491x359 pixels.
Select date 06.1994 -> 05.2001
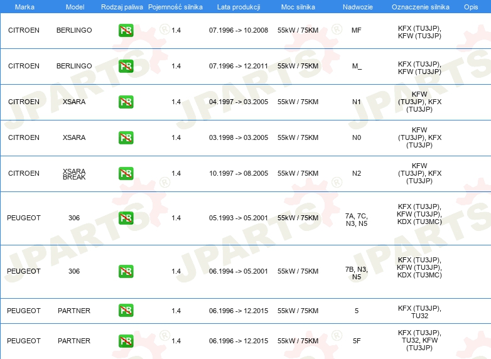click(x=239, y=271)
